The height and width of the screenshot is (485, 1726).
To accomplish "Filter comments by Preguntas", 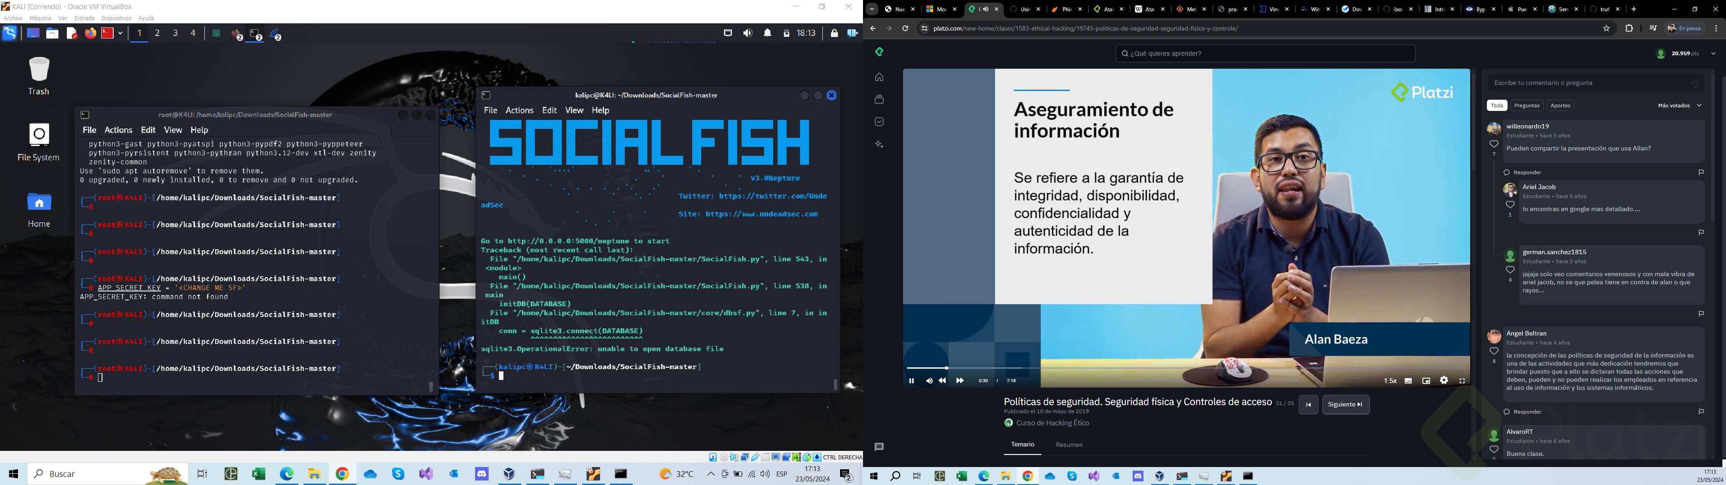I will pyautogui.click(x=1527, y=105).
